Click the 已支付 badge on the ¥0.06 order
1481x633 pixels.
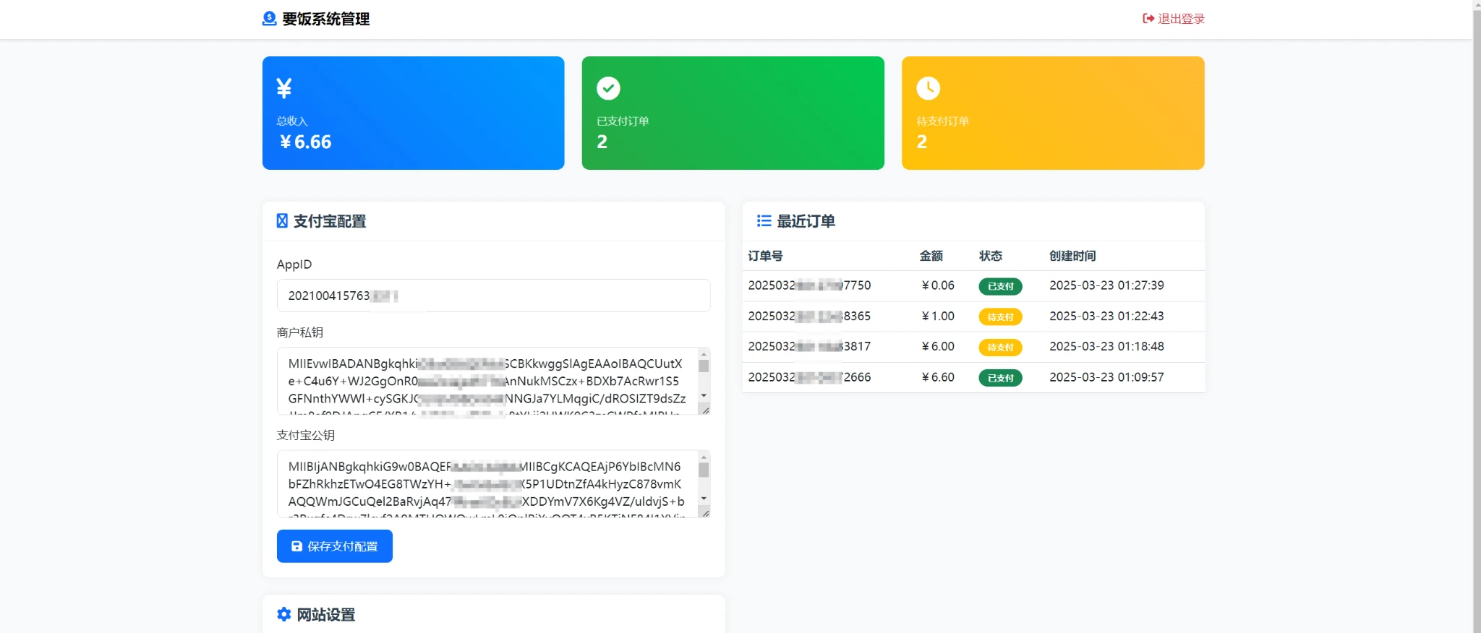coord(1000,286)
